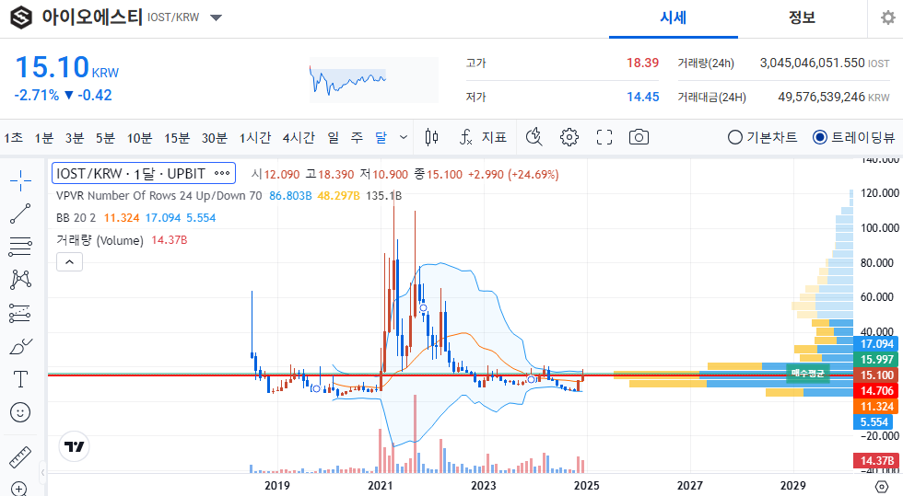Click the 11.324 orange basis price label

pyautogui.click(x=876, y=406)
